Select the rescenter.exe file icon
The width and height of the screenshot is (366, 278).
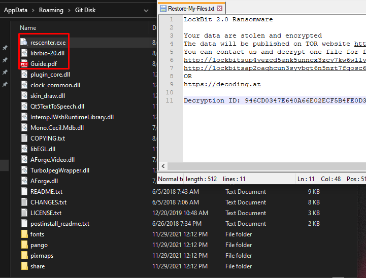(24, 43)
